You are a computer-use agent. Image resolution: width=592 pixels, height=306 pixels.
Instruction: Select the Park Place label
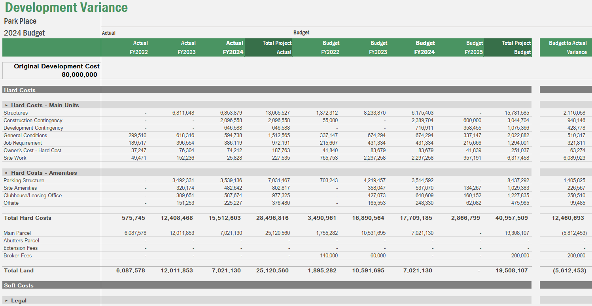[x=19, y=21]
